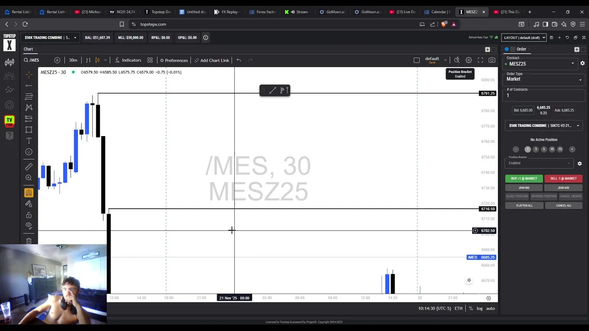This screenshot has height=331, width=589.
Task: Select the bars chart style icon
Action: pyautogui.click(x=88, y=60)
